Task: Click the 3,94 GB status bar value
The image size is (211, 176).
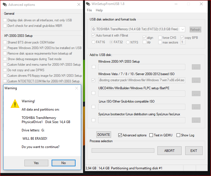Action: (91, 168)
